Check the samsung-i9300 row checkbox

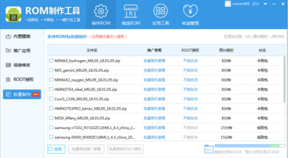pos(51,137)
